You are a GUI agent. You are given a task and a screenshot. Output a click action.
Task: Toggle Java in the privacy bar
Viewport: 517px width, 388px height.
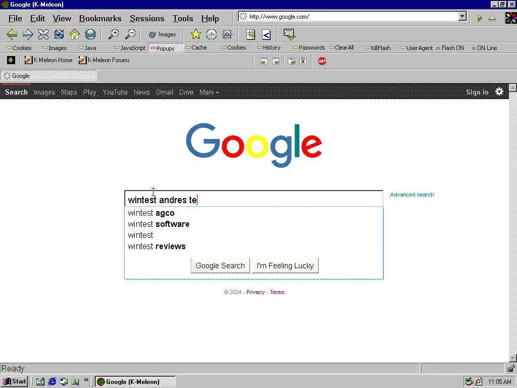click(88, 48)
